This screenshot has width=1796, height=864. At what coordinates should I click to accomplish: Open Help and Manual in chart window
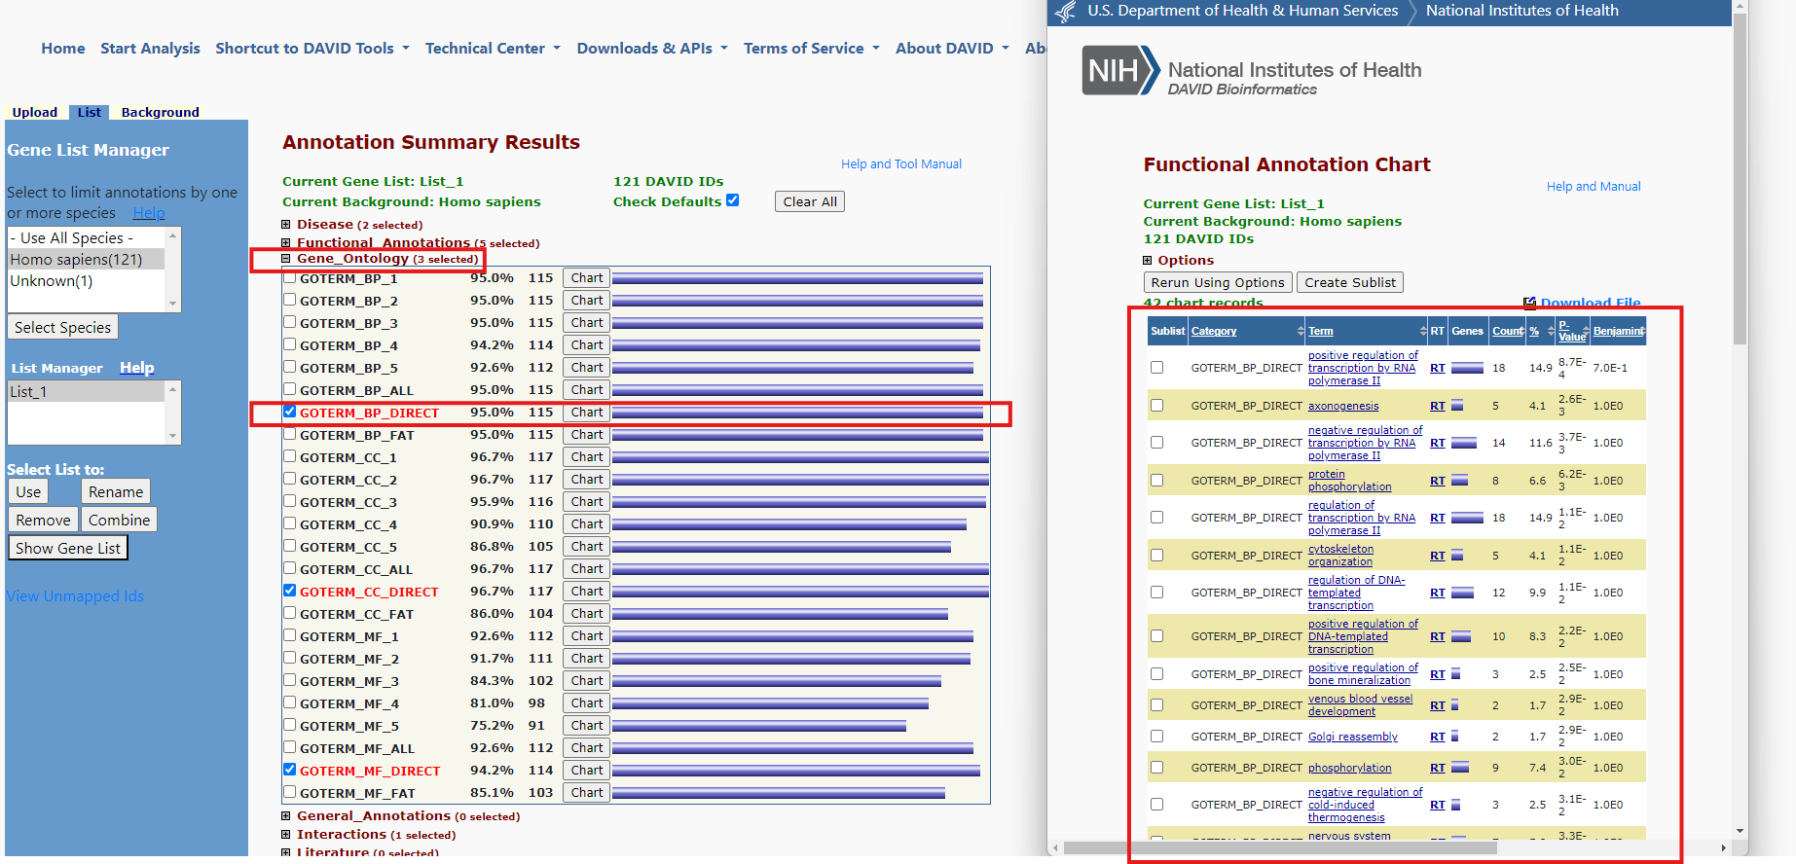coord(1594,187)
